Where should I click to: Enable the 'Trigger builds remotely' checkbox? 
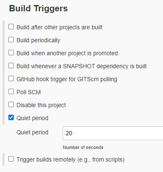click(x=11, y=159)
